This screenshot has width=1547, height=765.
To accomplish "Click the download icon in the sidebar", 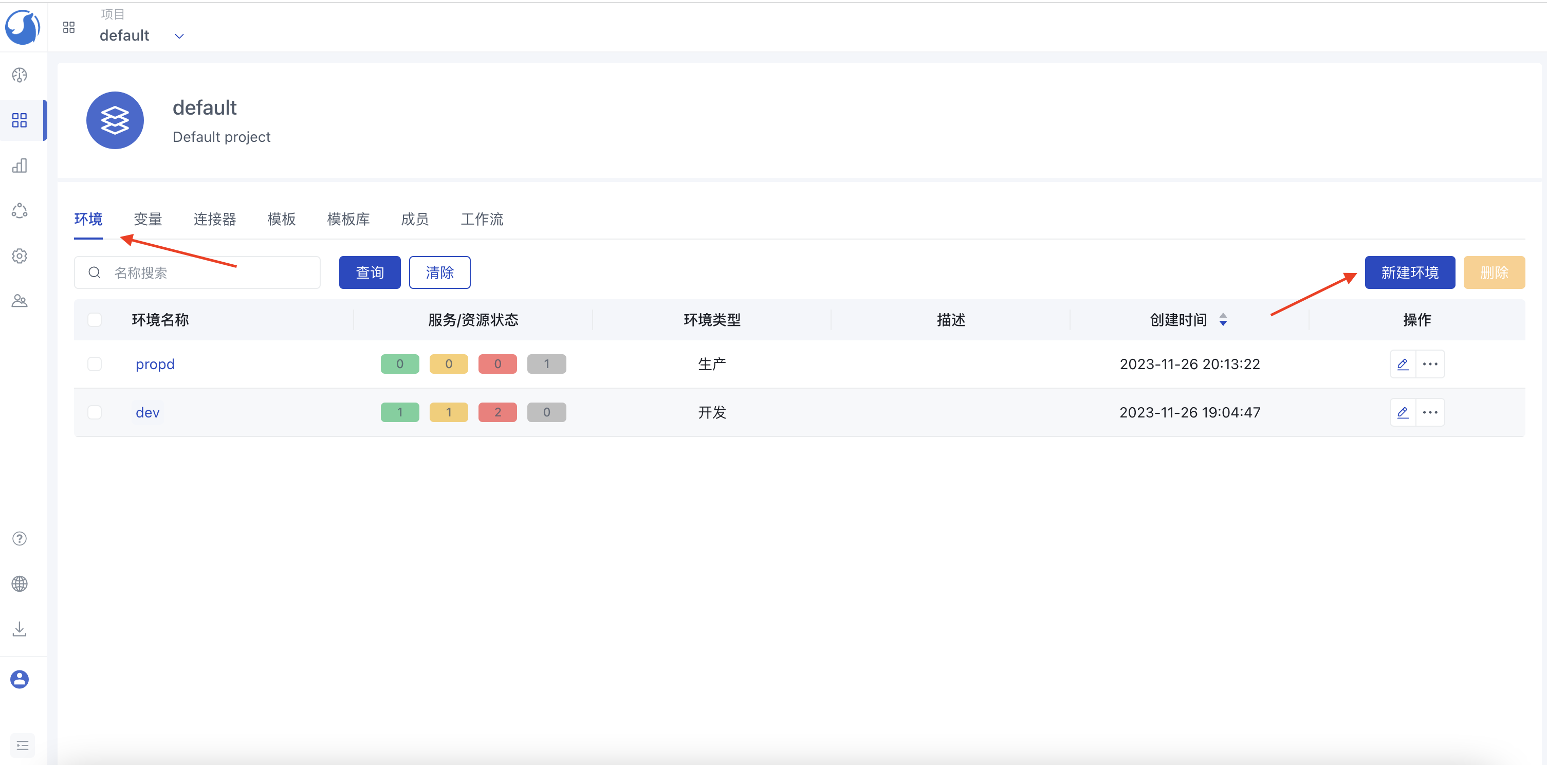I will click(20, 629).
